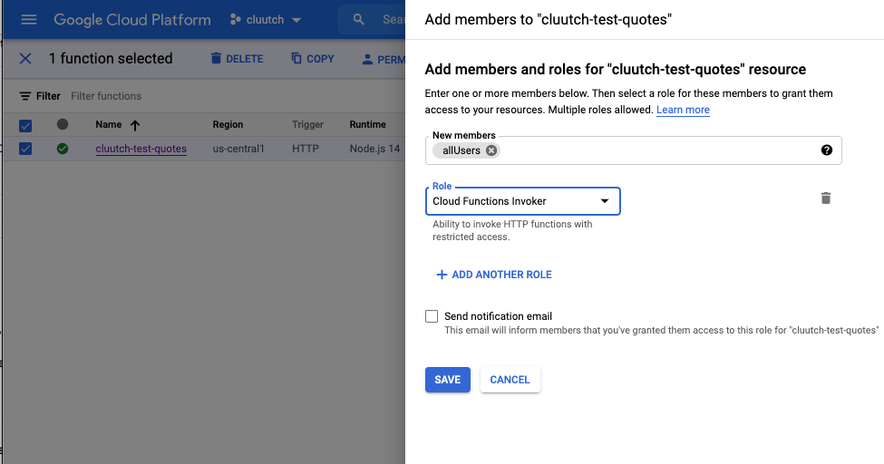The height and width of the screenshot is (464, 884).
Task: Click the status column header dot icon
Action: [63, 124]
